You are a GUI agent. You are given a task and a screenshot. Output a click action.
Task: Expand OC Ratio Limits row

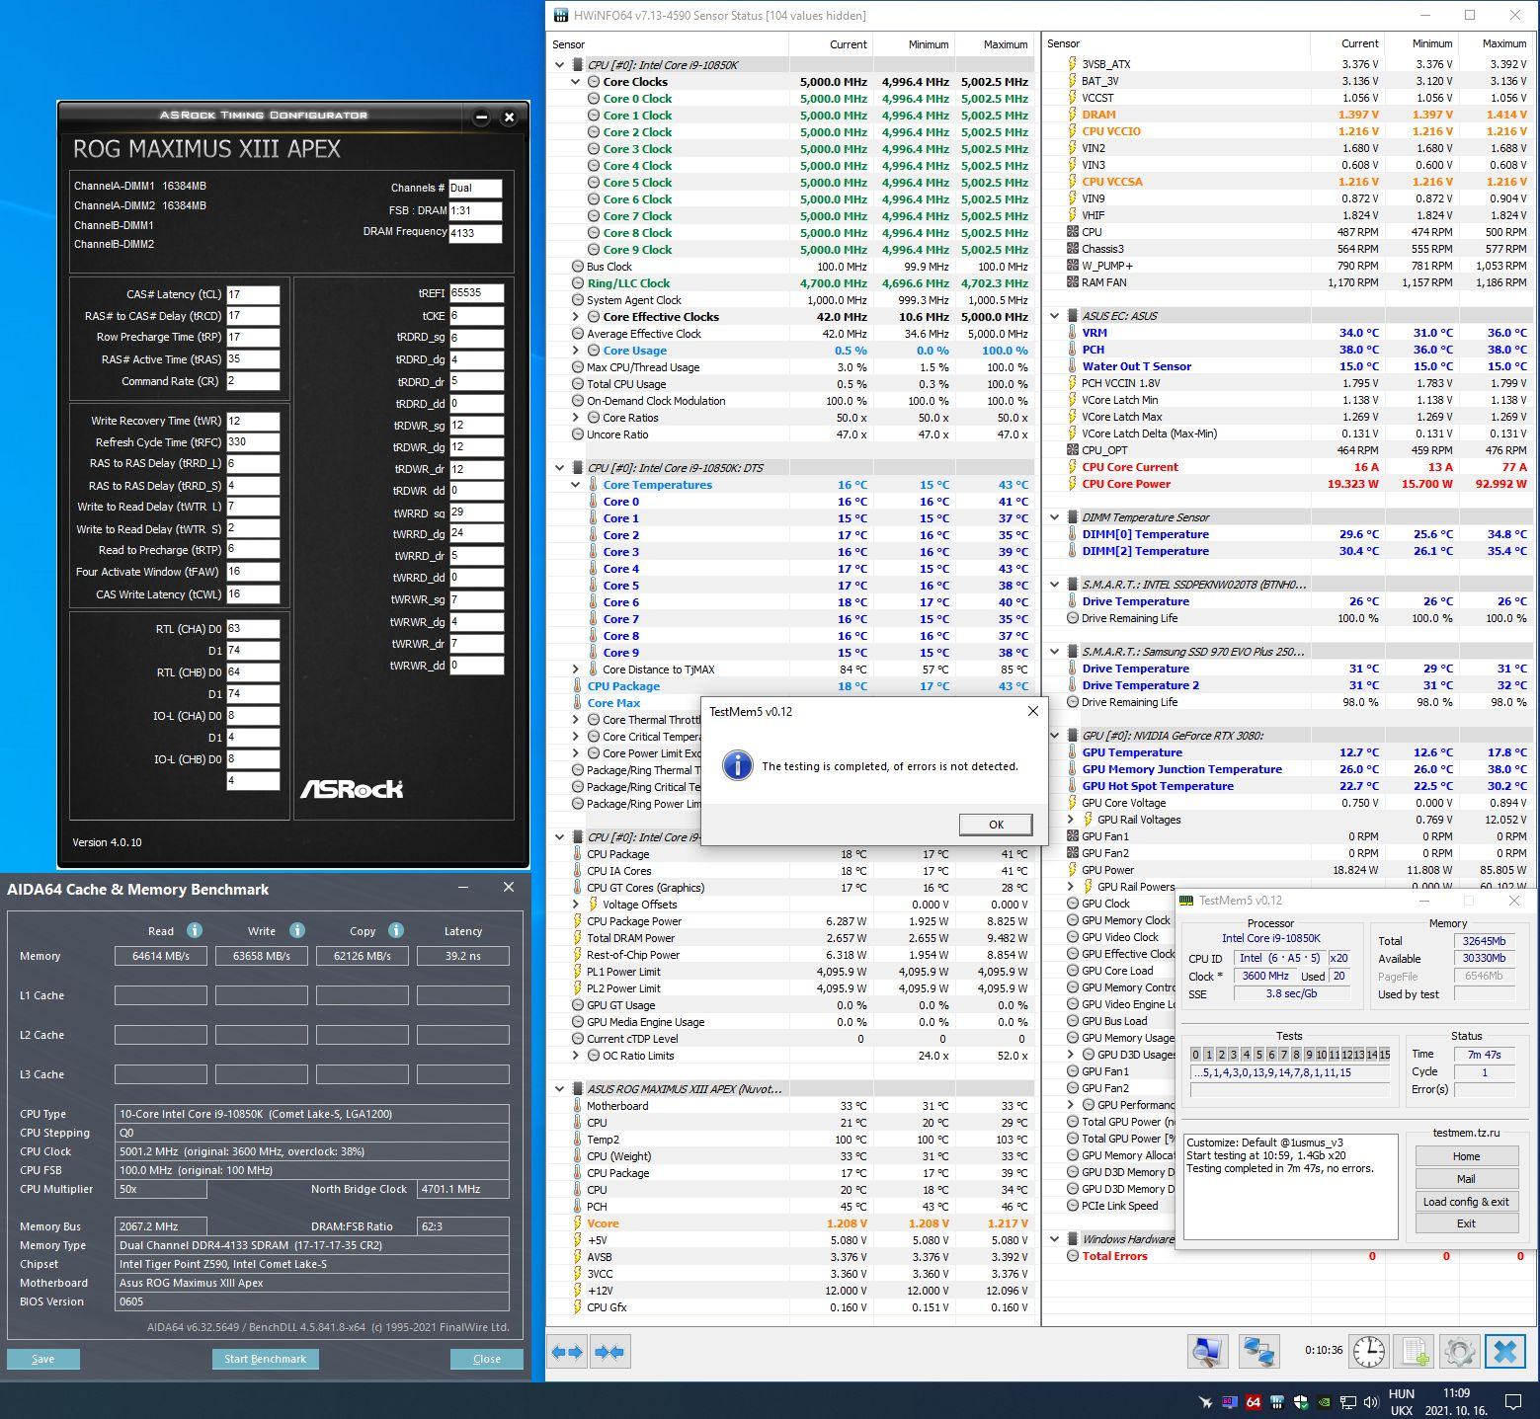[576, 1056]
